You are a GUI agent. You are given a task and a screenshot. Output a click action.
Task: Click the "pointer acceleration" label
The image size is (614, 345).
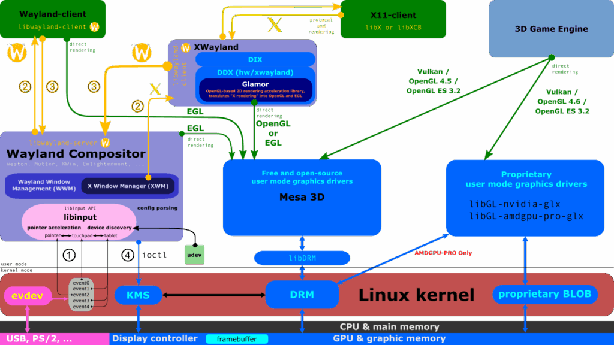[x=54, y=228]
